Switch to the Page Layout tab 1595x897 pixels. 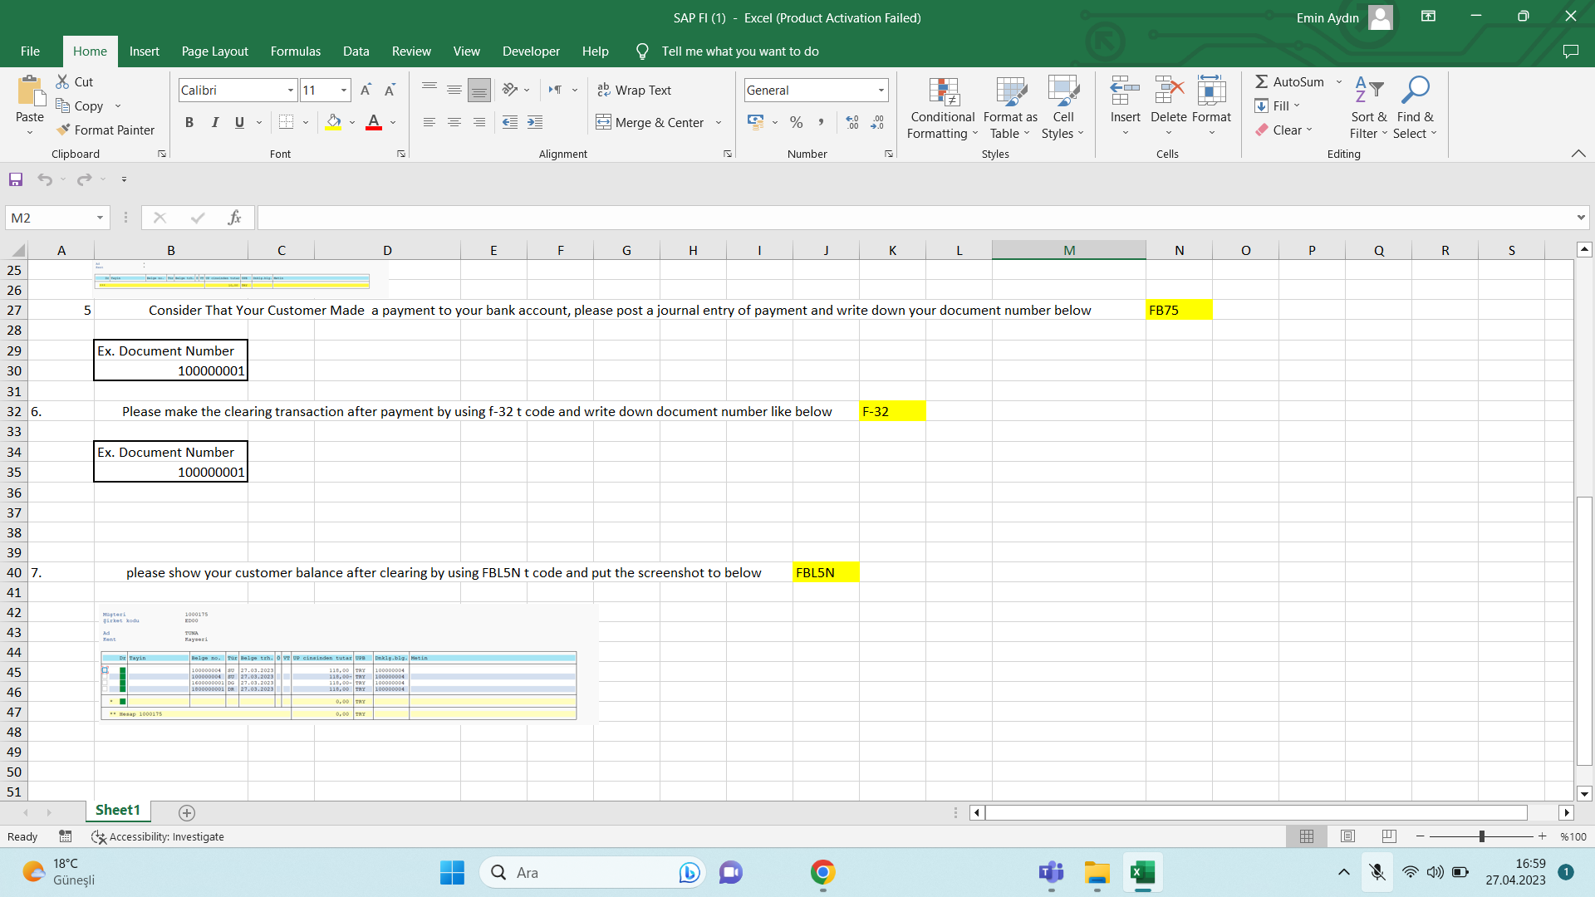[x=214, y=51]
